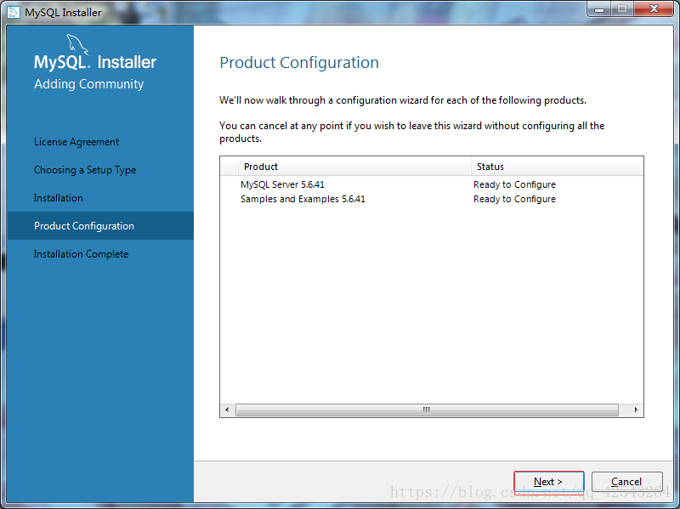Click the Status column header
This screenshot has width=680, height=509.
tap(558, 167)
